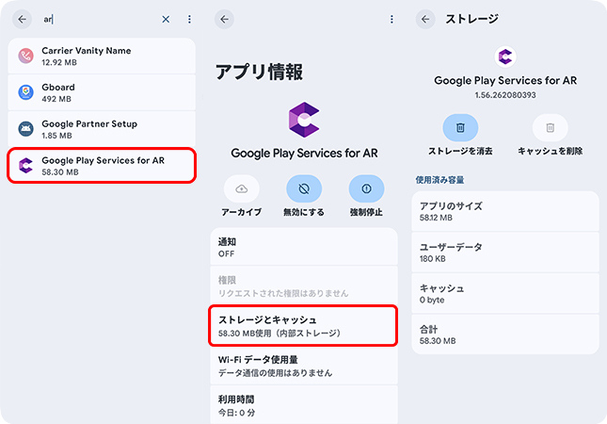Click the AR services icon in search list
This screenshot has height=424, width=607.
tap(26, 166)
